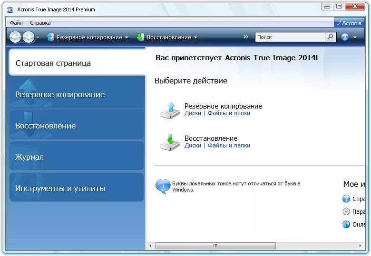
Task: Click the back navigation arrow
Action: point(15,37)
